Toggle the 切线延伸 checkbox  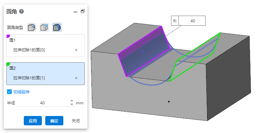click(x=9, y=92)
